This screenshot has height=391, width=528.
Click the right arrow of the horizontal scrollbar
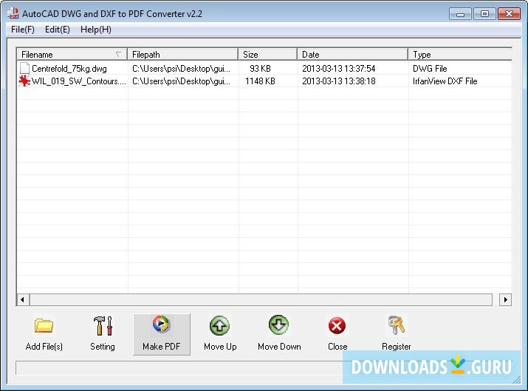(505, 299)
